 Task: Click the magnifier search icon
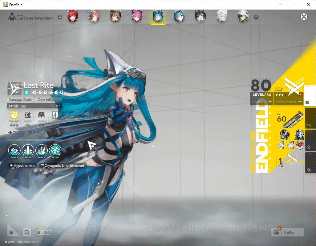pos(27,232)
